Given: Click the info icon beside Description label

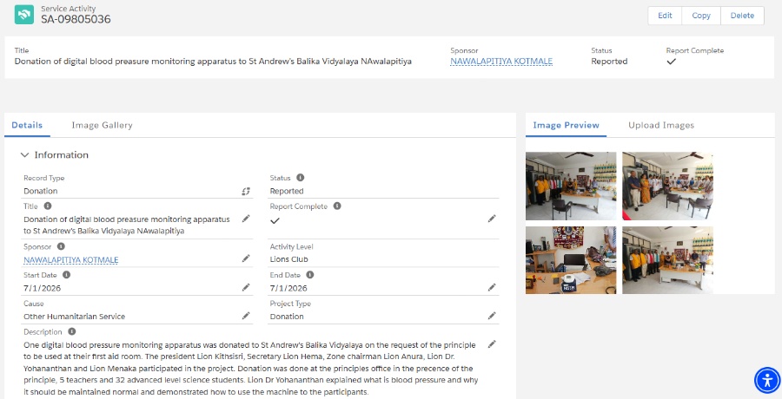Looking at the screenshot, I should pos(72,331).
